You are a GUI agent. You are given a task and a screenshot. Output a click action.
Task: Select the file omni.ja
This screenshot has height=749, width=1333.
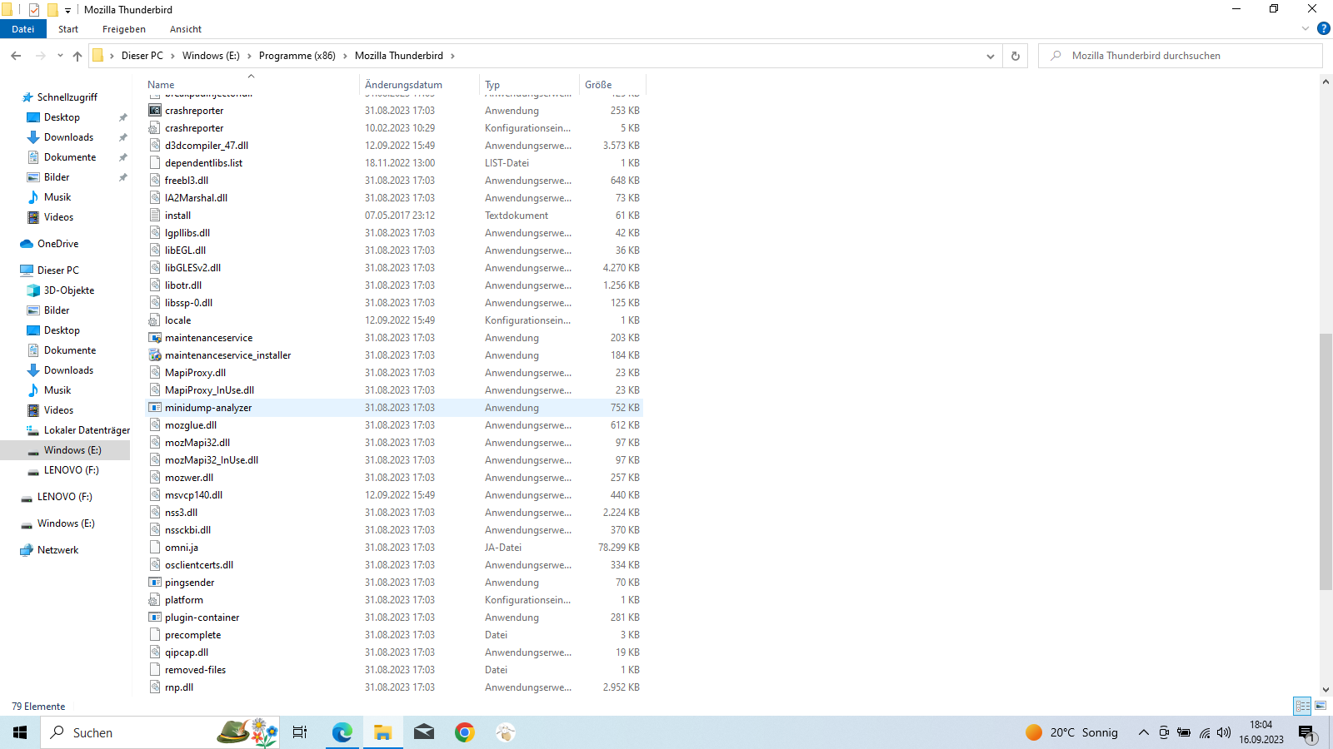click(x=182, y=548)
